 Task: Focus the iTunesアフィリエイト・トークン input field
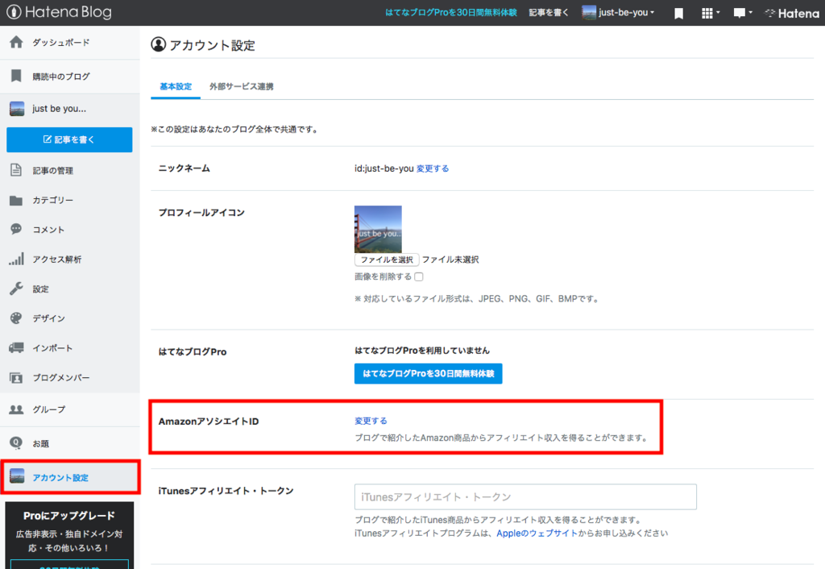click(x=525, y=497)
